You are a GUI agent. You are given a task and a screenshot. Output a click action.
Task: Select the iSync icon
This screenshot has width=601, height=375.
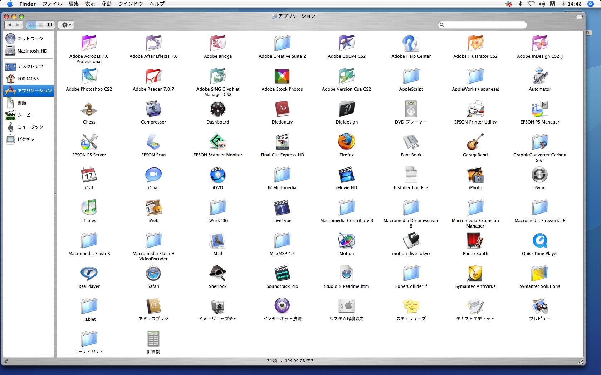click(x=540, y=175)
